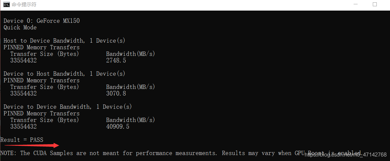
Task: Click the Command Prompt icon in title bar
Action: (6, 5)
